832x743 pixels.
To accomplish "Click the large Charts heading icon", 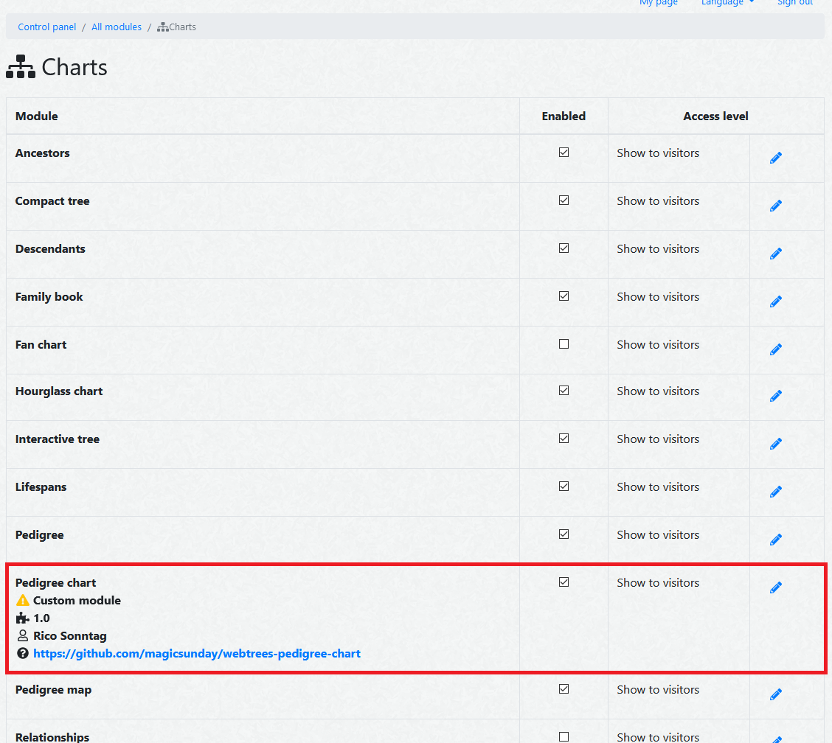I will [21, 67].
